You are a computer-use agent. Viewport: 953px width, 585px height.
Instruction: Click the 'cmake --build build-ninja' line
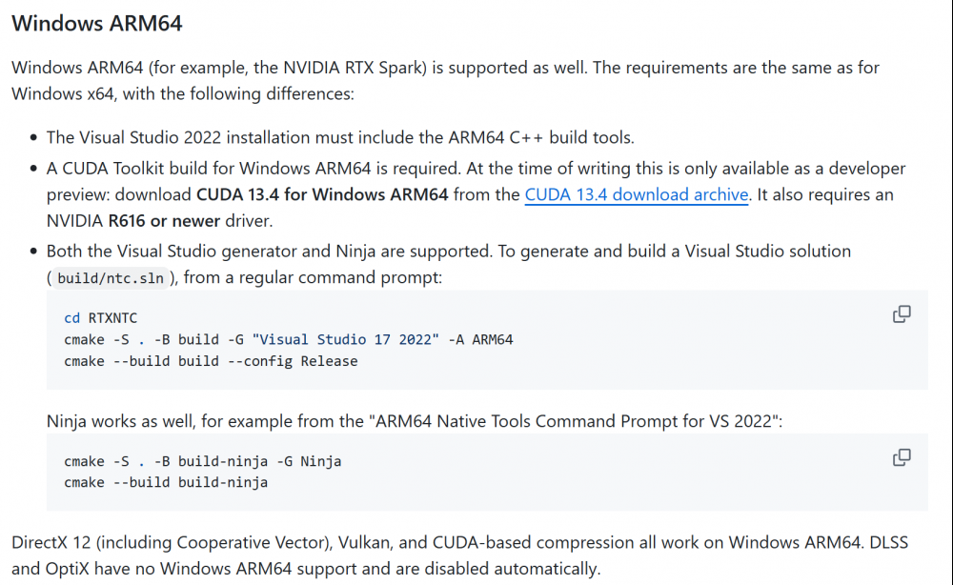[166, 482]
